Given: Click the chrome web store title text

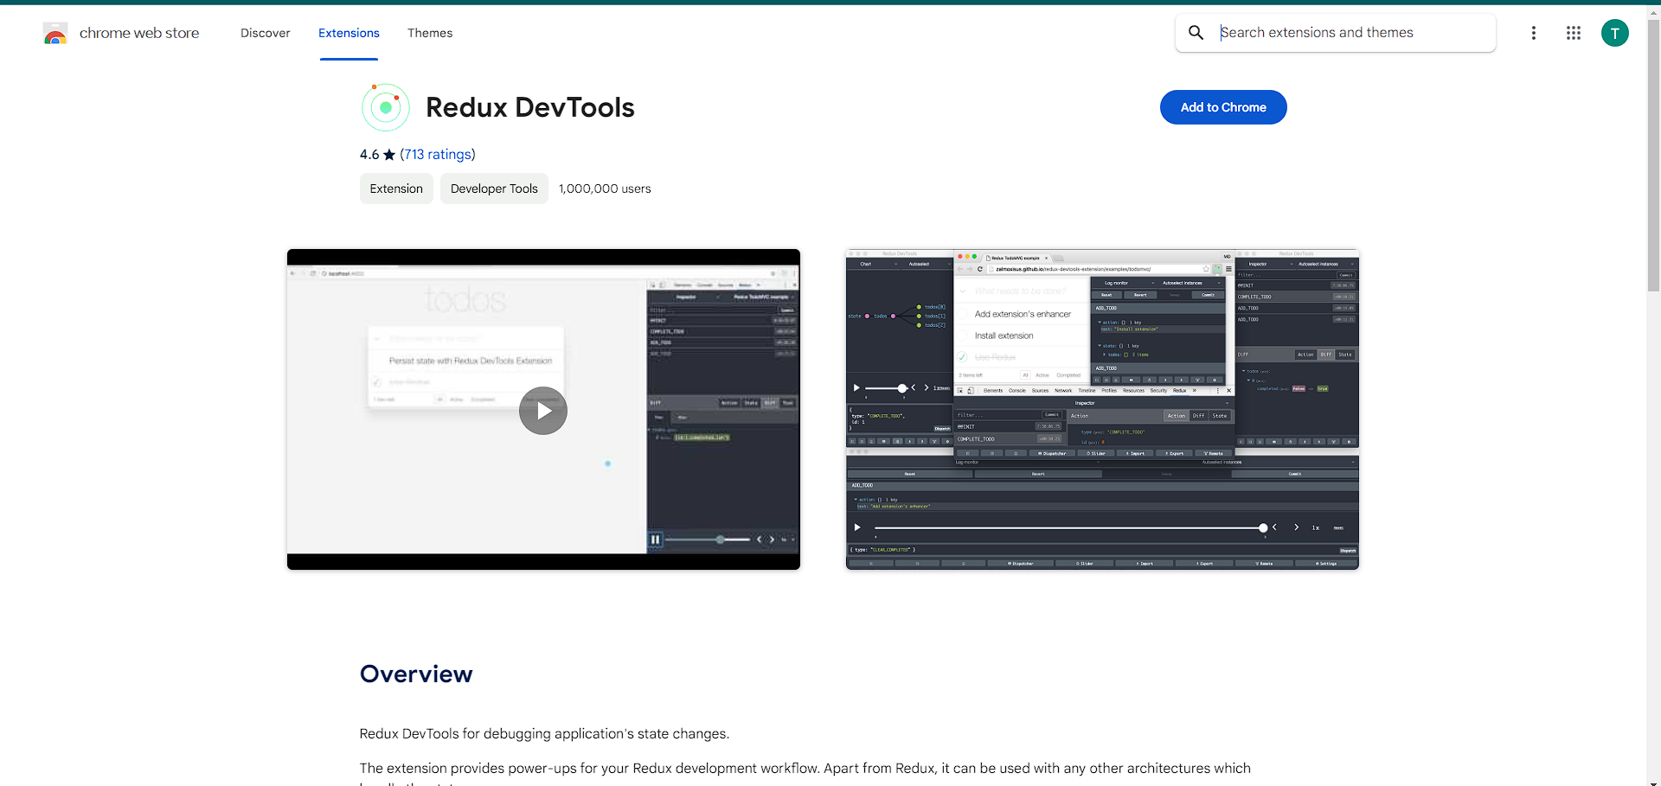Looking at the screenshot, I should point(139,33).
